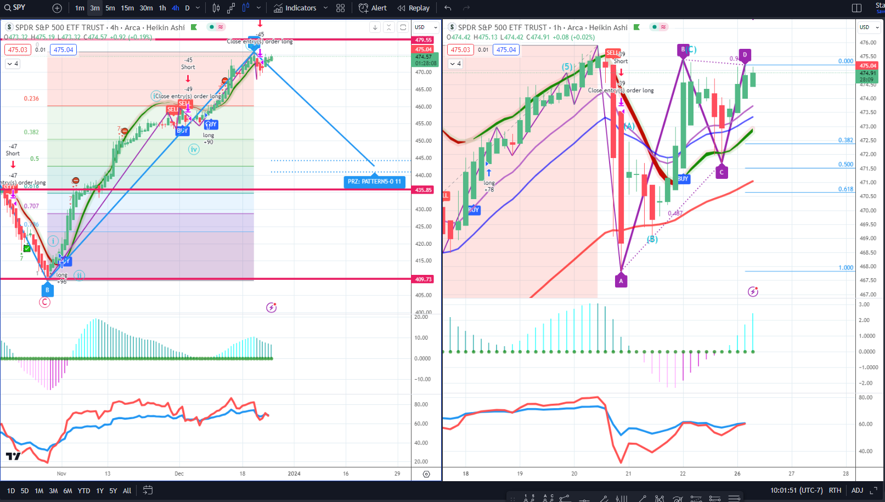Expand the favorite indicators dropdown arrow
The image size is (885, 502).
coord(325,8)
